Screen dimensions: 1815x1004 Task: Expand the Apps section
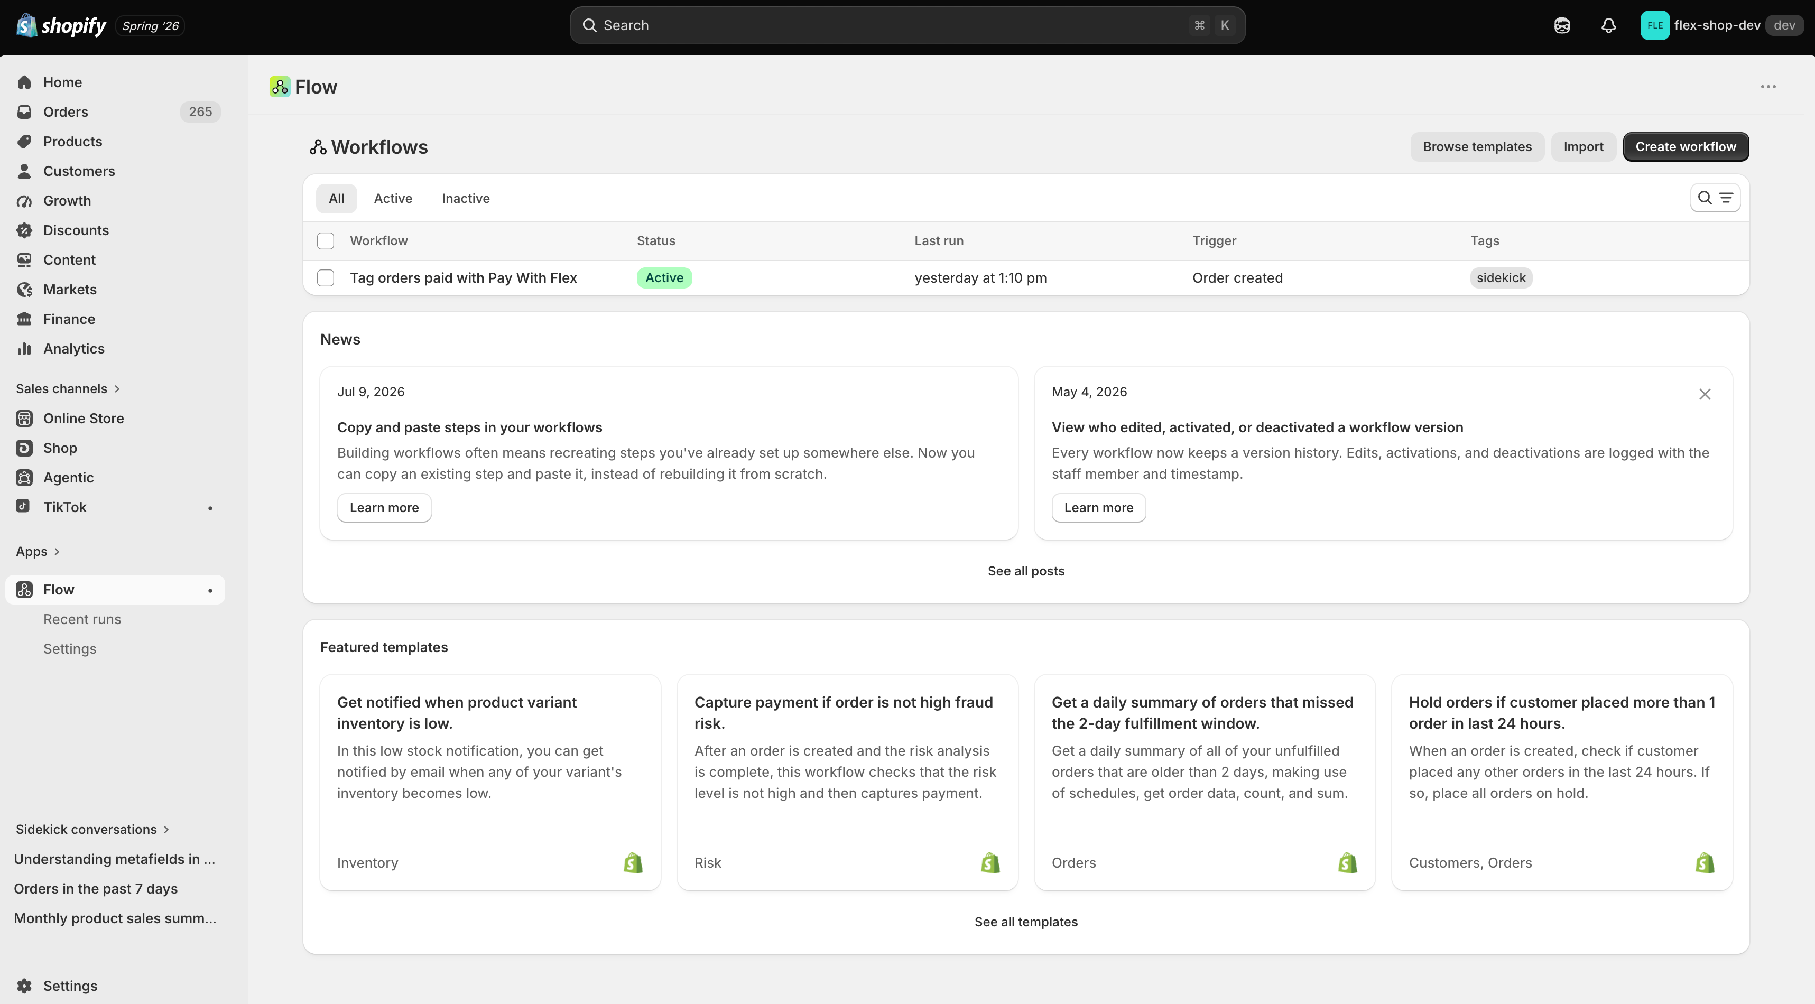(38, 552)
